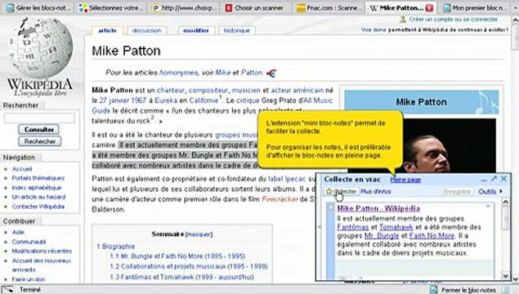Image resolution: width=519 pixels, height=294 pixels.
Task: Click the Mr. Bungle link in the note
Action: pyautogui.click(x=382, y=235)
